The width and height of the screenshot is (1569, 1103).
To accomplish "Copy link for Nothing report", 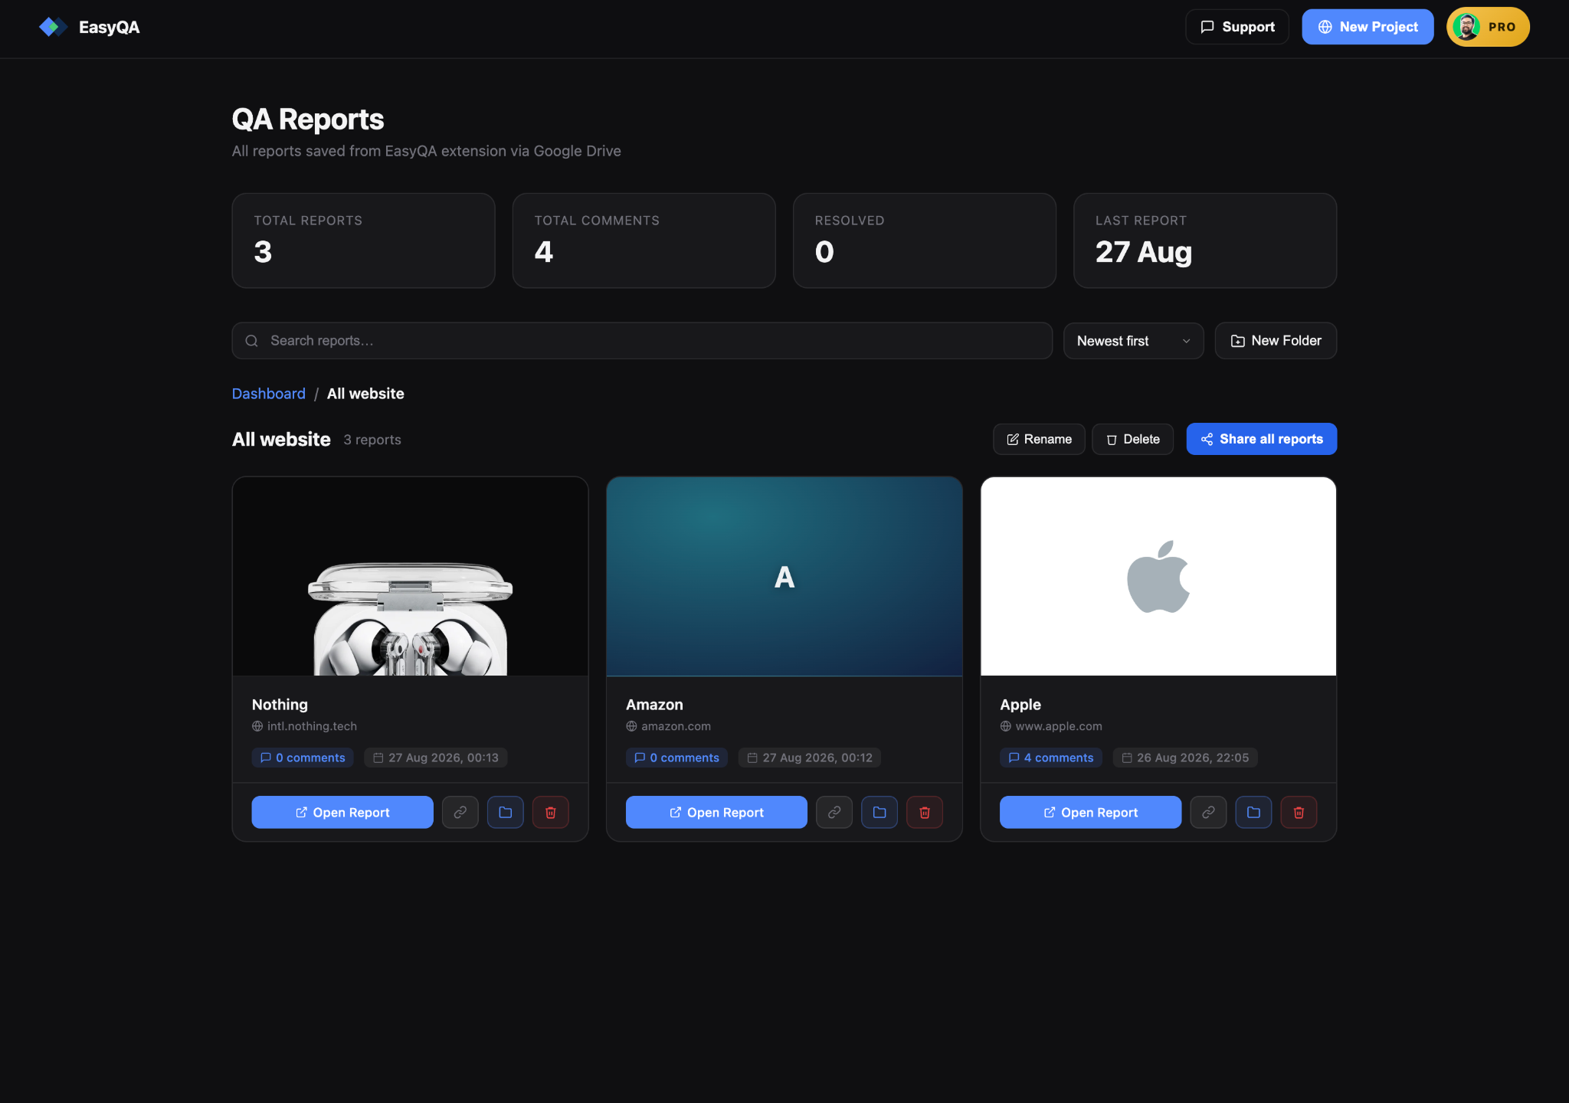I will click(460, 812).
